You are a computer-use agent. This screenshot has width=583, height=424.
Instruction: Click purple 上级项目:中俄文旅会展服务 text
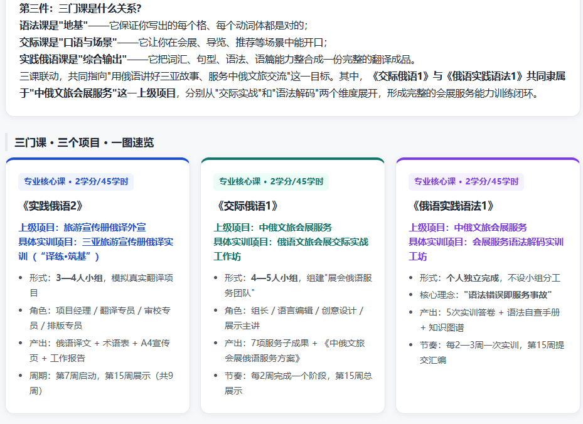[x=468, y=228]
